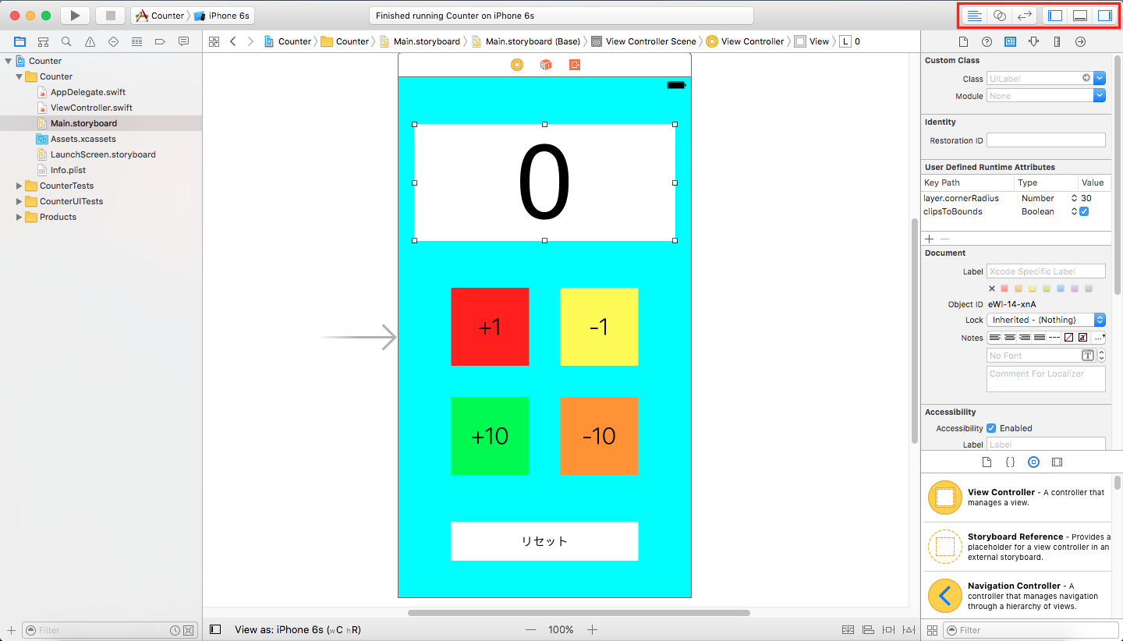Run the Counter app with play button

pyautogui.click(x=75, y=16)
